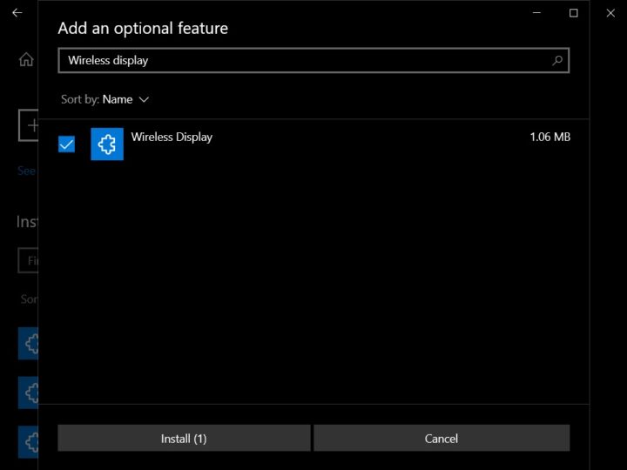Click the plus icon behind the dialog
This screenshot has width=627, height=470.
[30, 125]
